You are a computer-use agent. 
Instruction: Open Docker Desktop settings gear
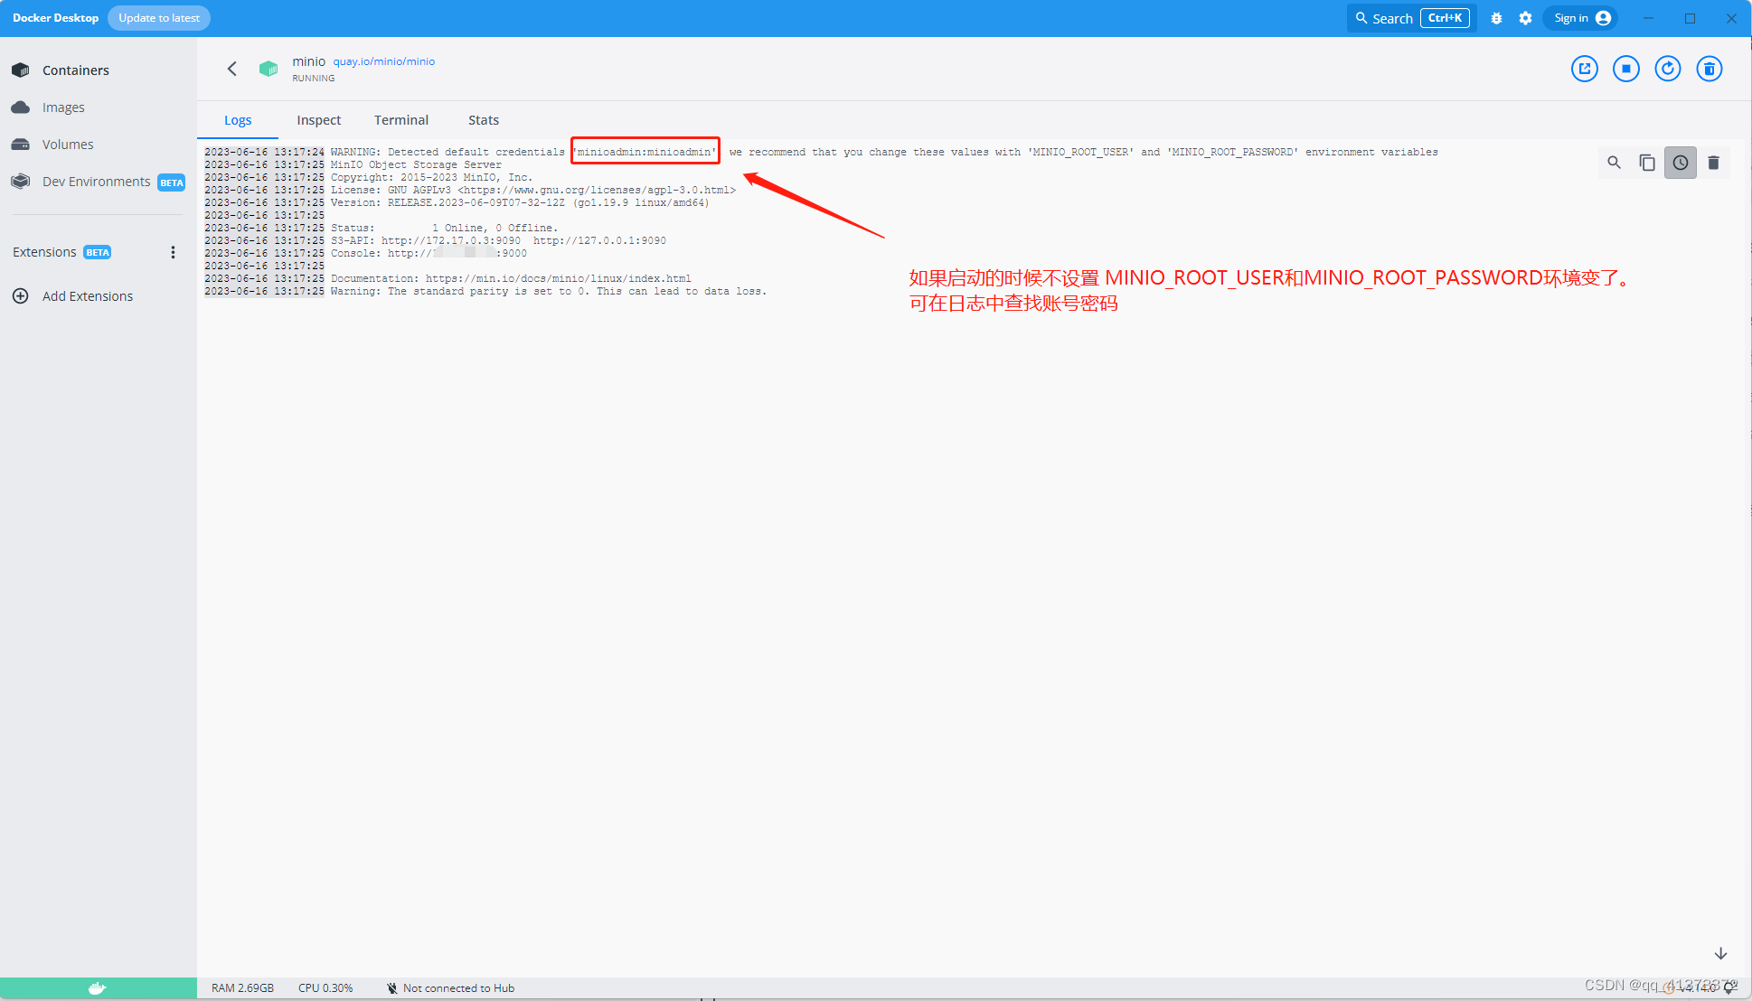[1525, 18]
